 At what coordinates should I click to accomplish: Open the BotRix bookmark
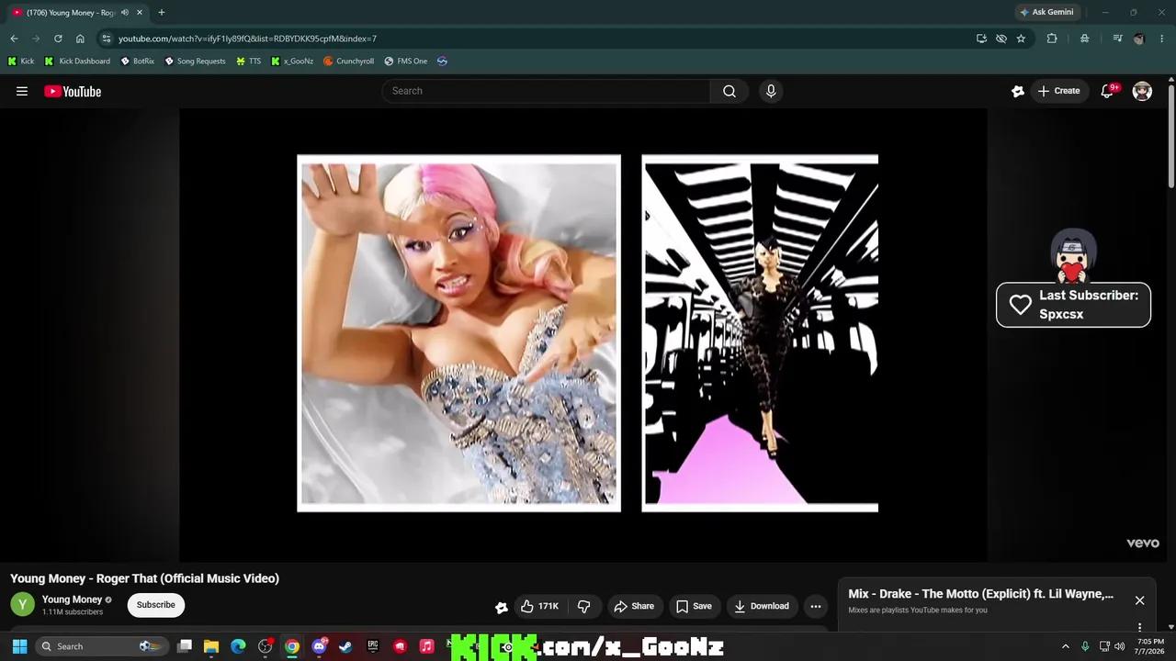(x=137, y=62)
